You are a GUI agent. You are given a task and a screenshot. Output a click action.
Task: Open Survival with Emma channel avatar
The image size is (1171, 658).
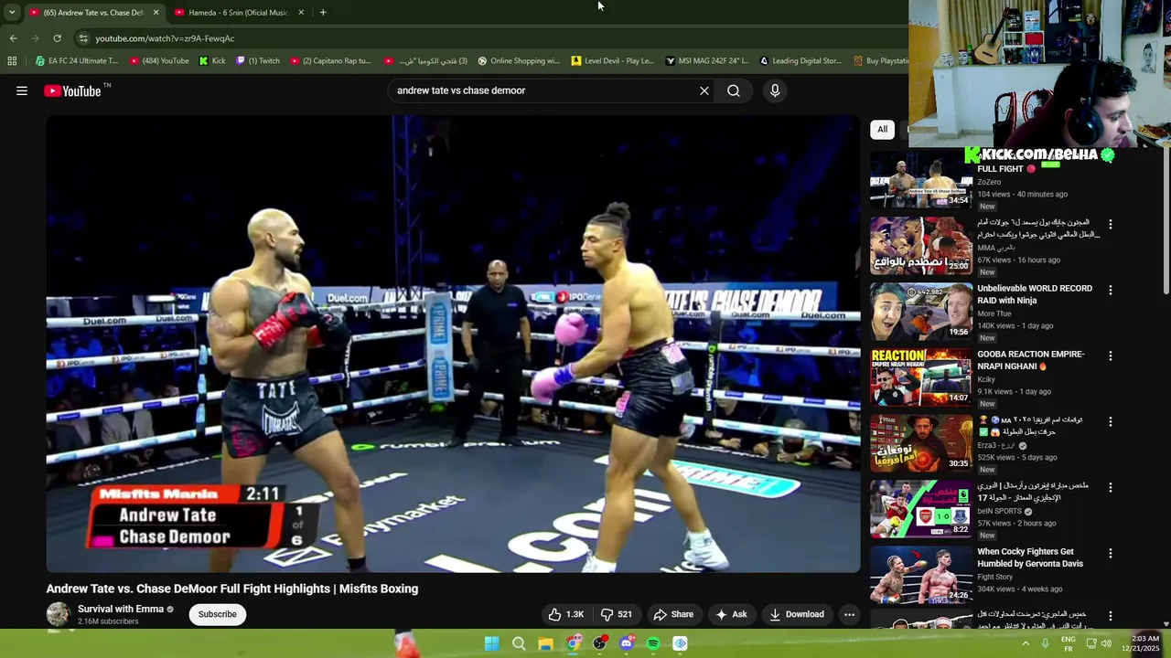(59, 614)
